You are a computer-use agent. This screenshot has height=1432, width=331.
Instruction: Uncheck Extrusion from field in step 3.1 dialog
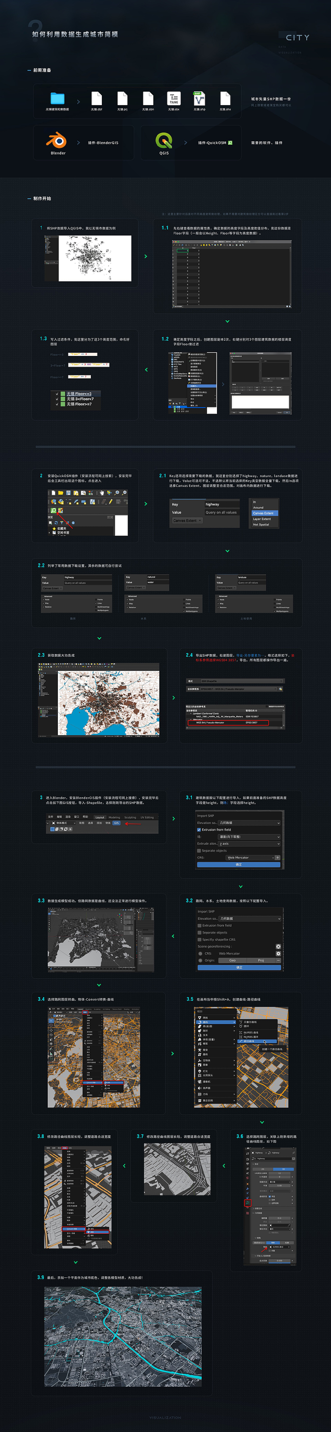(x=199, y=829)
